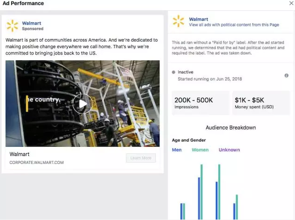Click the Started running on Jun 25, 2018 text
The image size is (295, 220).
[x=210, y=79]
